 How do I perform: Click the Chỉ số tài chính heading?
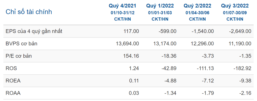[x=29, y=12]
